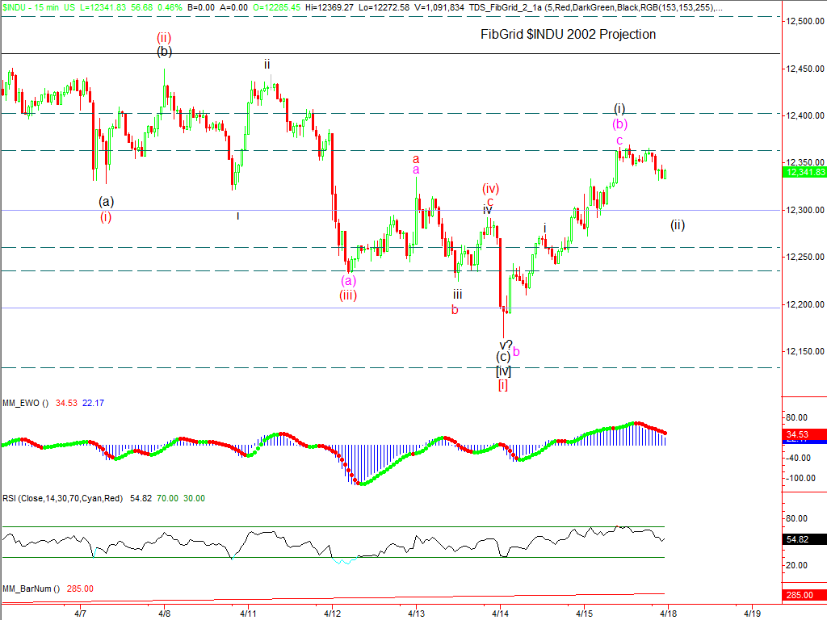This screenshot has height=620, width=827.
Task: Click the black 54.82 RSI value tag
Action: tap(804, 539)
